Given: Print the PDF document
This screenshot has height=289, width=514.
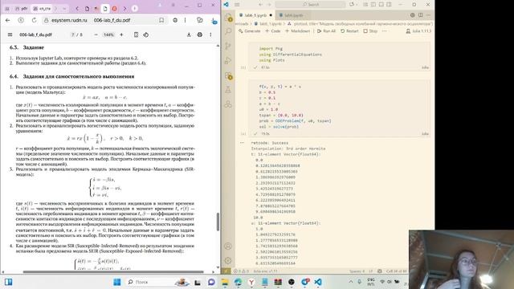Looking at the screenshot, I should pyautogui.click(x=200, y=35).
